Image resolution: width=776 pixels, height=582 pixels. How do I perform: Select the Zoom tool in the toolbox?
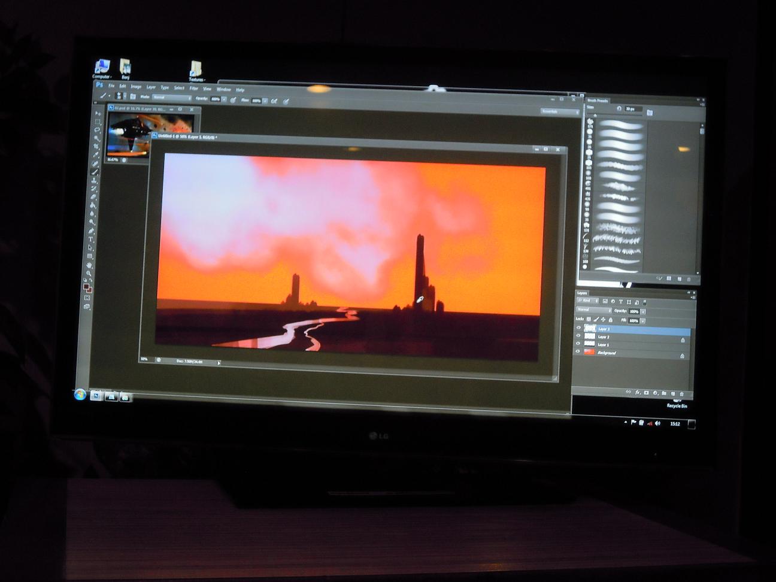coord(89,273)
